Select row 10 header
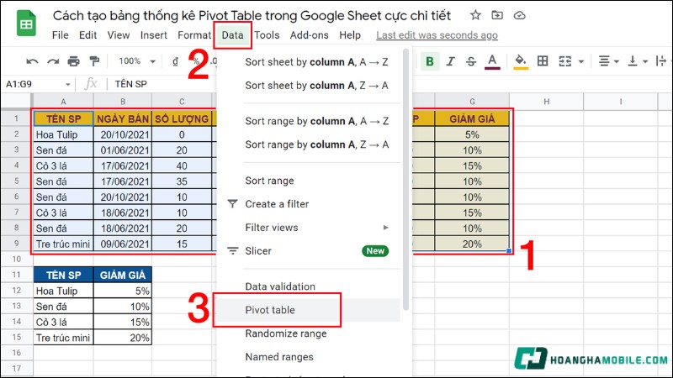 point(17,259)
